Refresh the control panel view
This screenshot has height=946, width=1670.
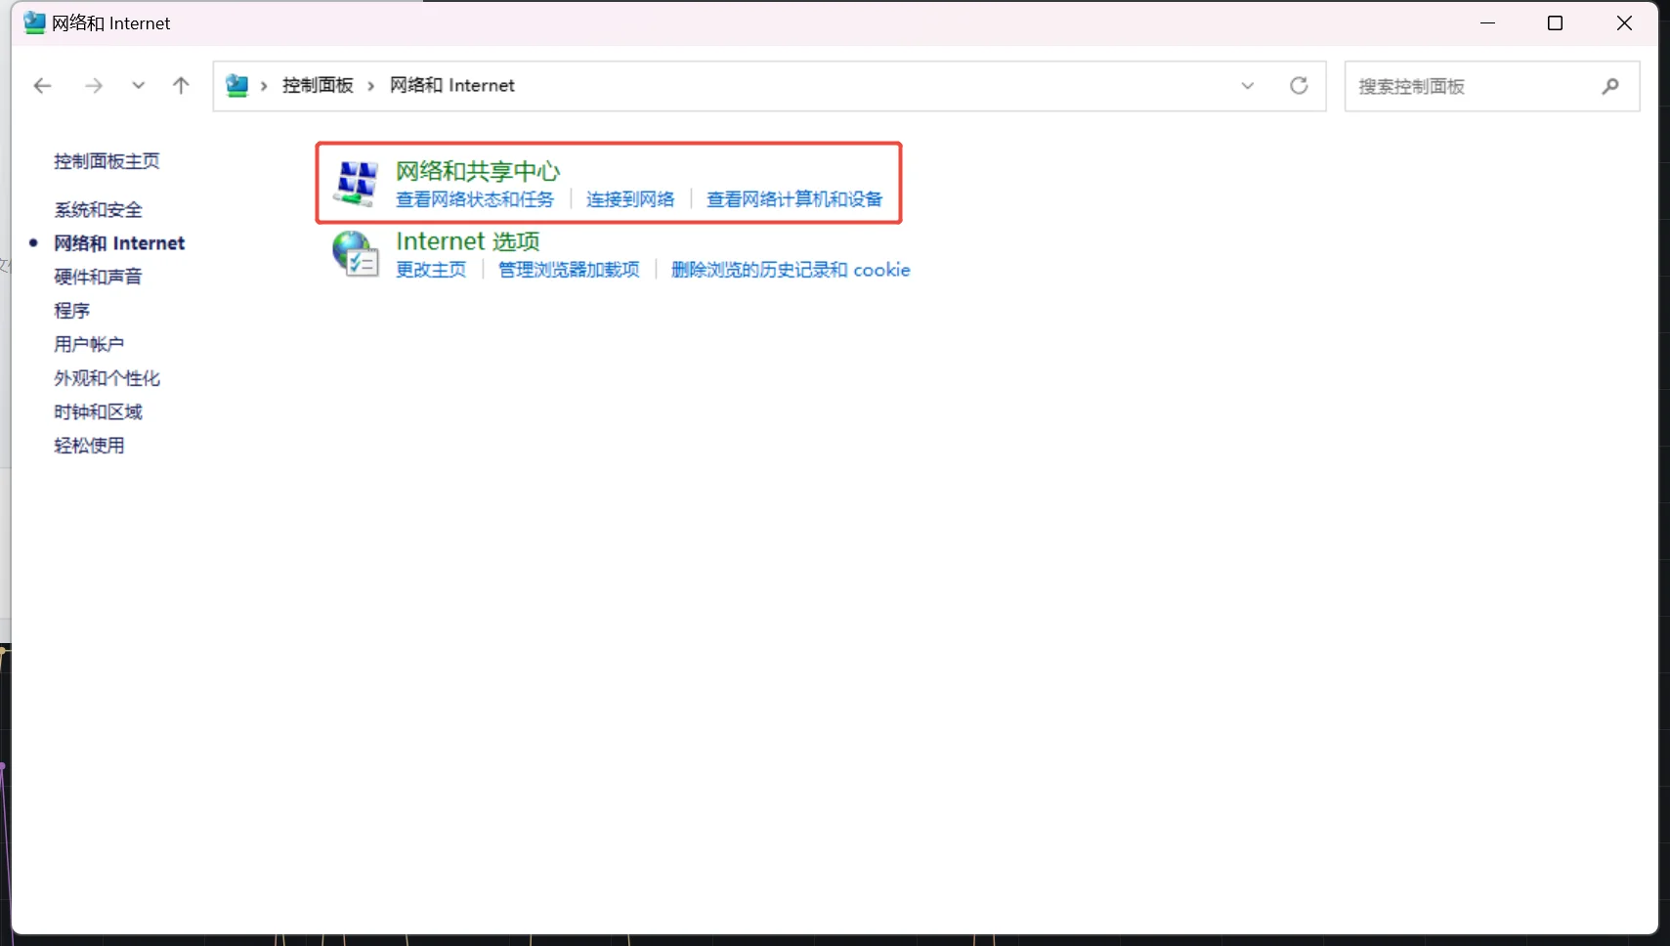(x=1299, y=86)
